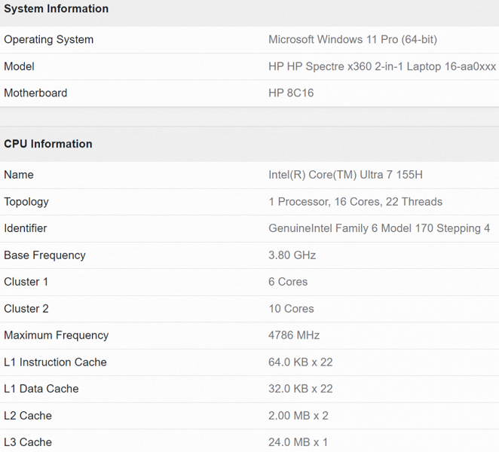This screenshot has height=452, width=499.
Task: Click the 10 Cores value for Cluster 2
Action: (x=291, y=309)
